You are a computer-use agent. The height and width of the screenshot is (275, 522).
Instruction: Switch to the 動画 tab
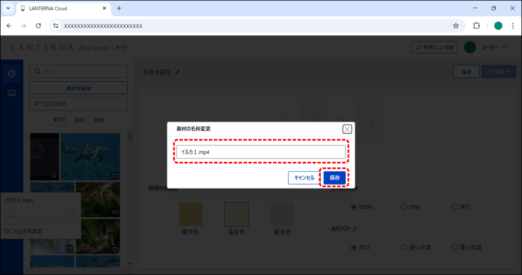[79, 120]
